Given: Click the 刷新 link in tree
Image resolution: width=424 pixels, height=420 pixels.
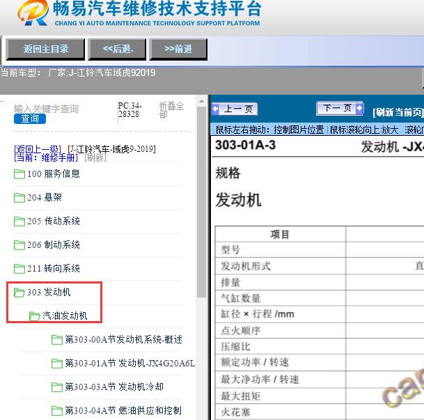Looking at the screenshot, I should (95, 157).
